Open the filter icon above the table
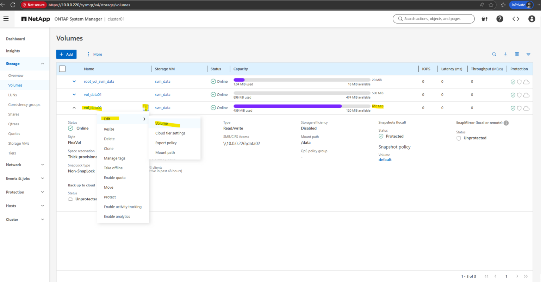 coord(528,54)
